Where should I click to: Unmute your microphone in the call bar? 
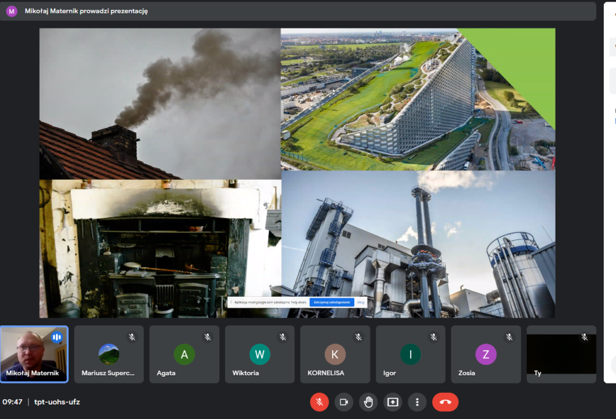(319, 402)
